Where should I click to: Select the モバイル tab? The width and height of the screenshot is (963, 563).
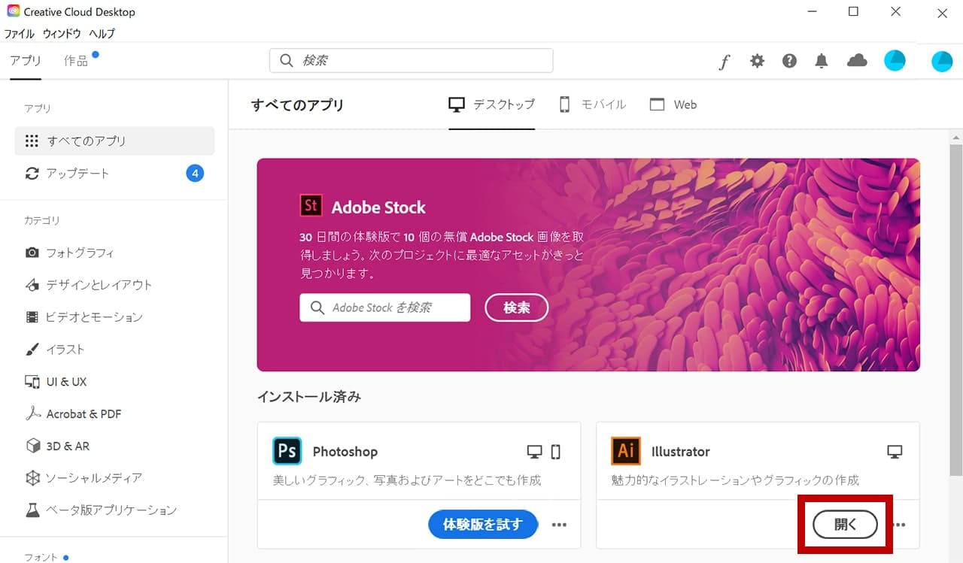pyautogui.click(x=592, y=104)
